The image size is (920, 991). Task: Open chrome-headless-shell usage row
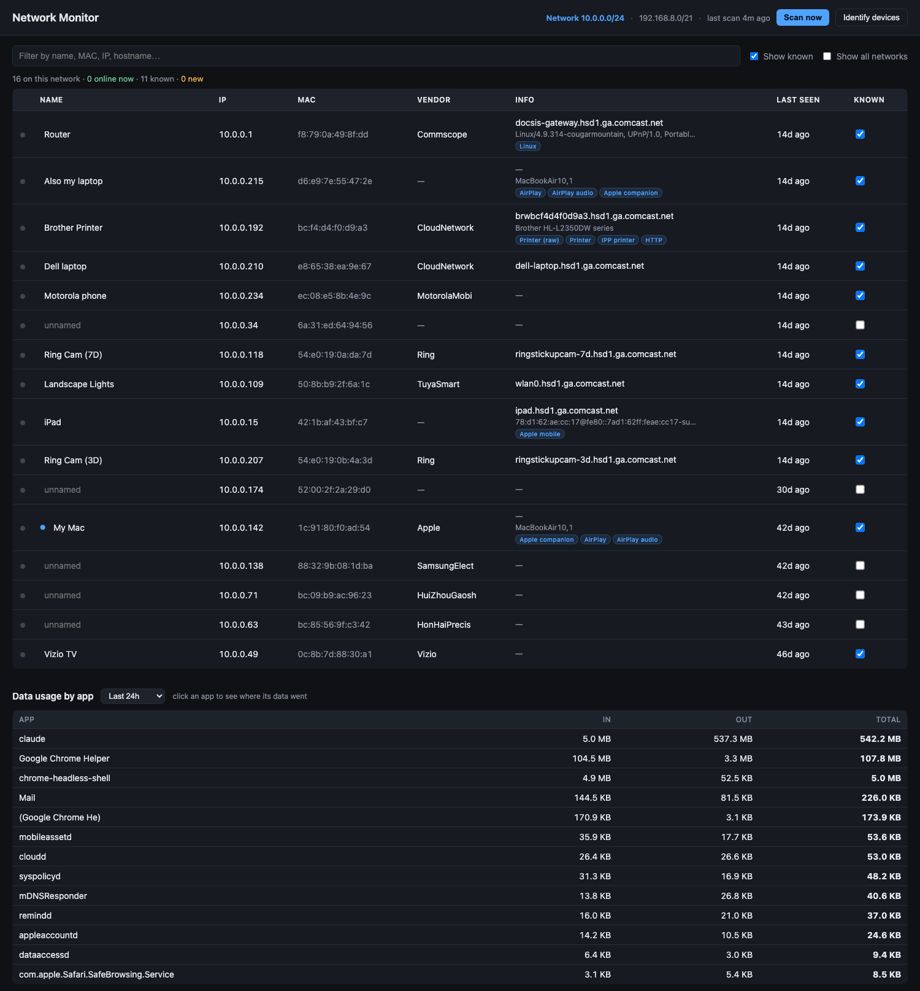coord(460,778)
